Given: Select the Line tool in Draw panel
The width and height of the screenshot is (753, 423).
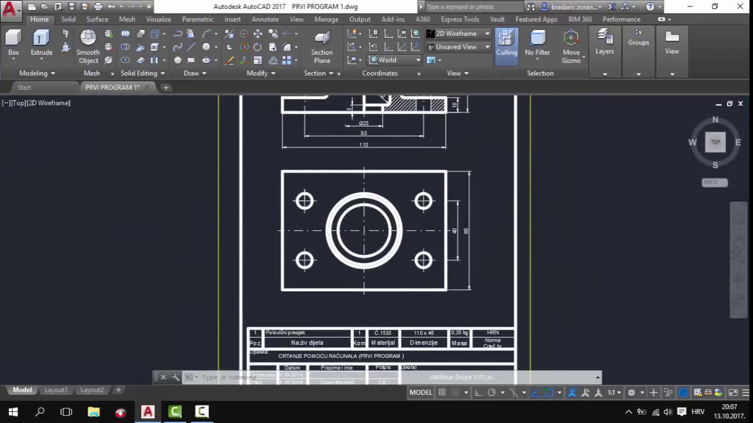Looking at the screenshot, I should [x=192, y=47].
